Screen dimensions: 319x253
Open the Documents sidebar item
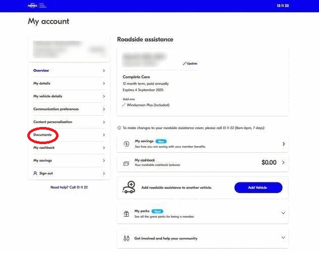coord(42,135)
